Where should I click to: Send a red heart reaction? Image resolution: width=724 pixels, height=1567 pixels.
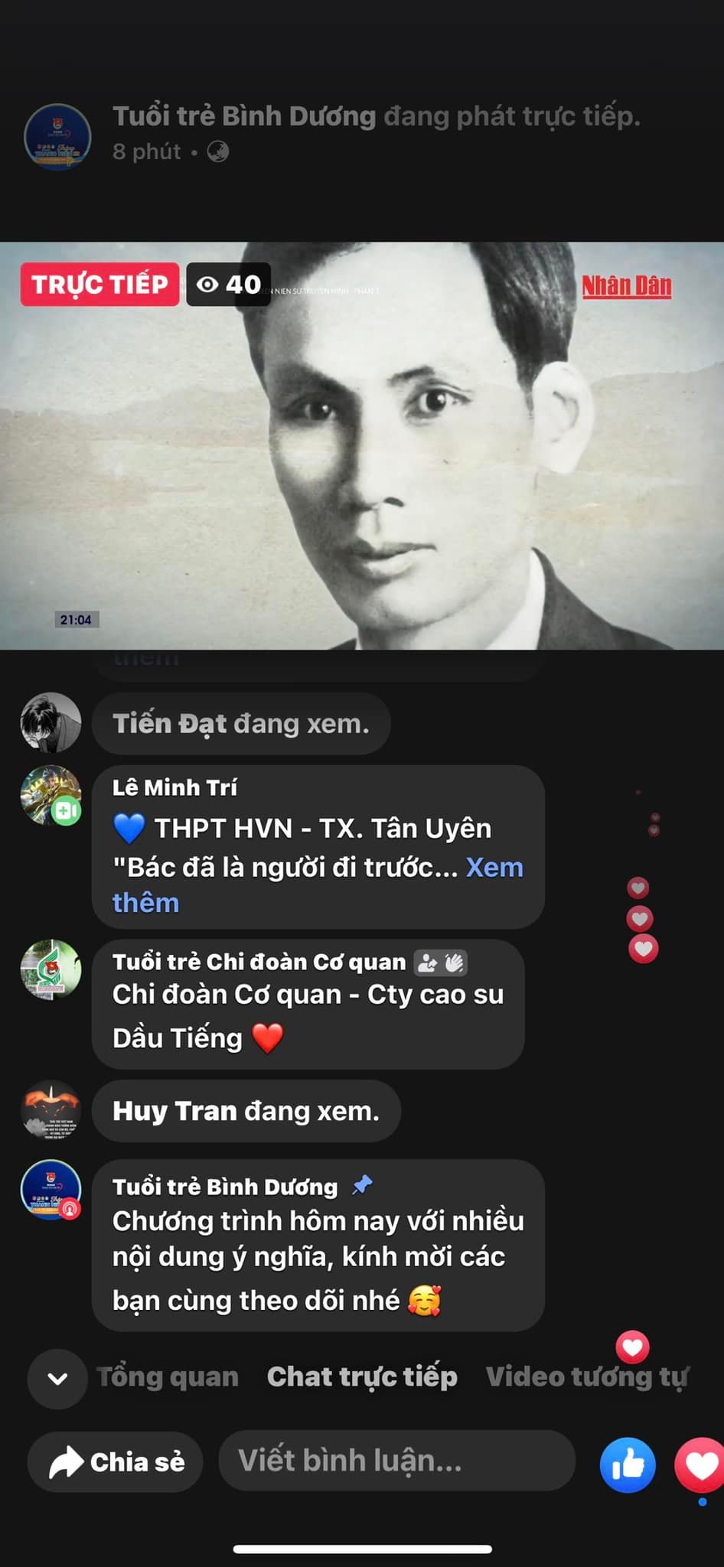tap(700, 1464)
